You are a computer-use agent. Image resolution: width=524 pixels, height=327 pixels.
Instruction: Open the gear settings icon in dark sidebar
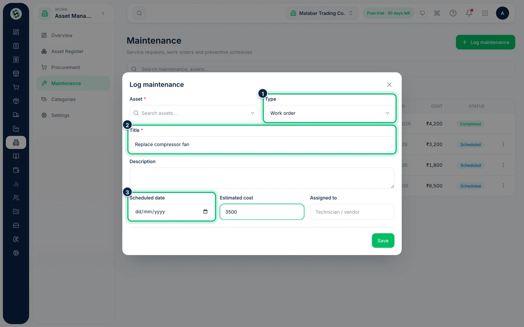[x=16, y=253]
